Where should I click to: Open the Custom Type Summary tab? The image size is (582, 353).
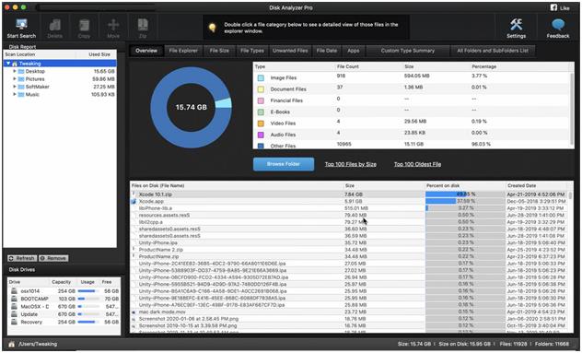tap(408, 51)
